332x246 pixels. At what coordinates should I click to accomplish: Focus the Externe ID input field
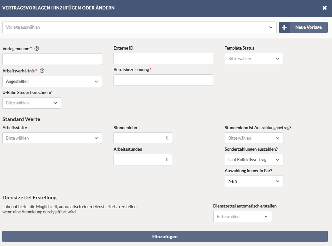click(x=163, y=58)
